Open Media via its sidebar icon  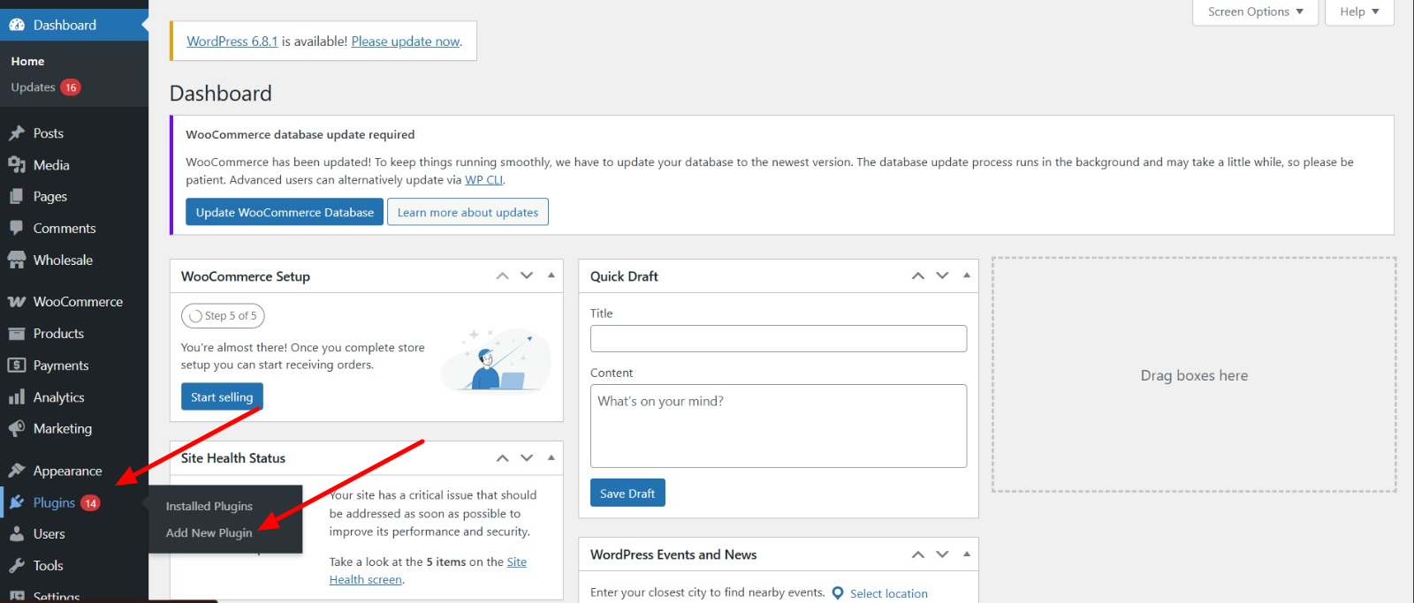pyautogui.click(x=17, y=165)
